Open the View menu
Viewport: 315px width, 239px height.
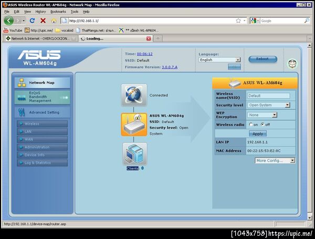point(27,12)
